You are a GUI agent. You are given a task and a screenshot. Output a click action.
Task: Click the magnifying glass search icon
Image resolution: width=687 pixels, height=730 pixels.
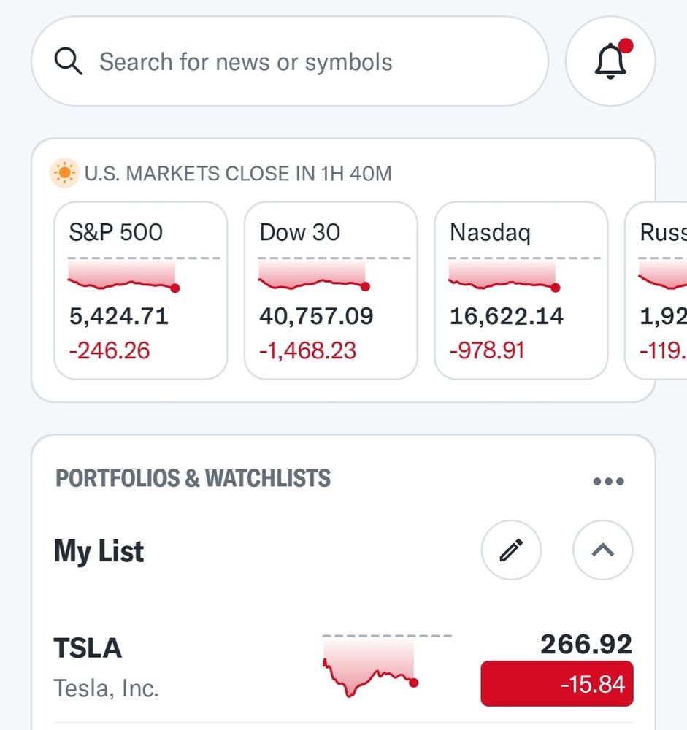[69, 61]
